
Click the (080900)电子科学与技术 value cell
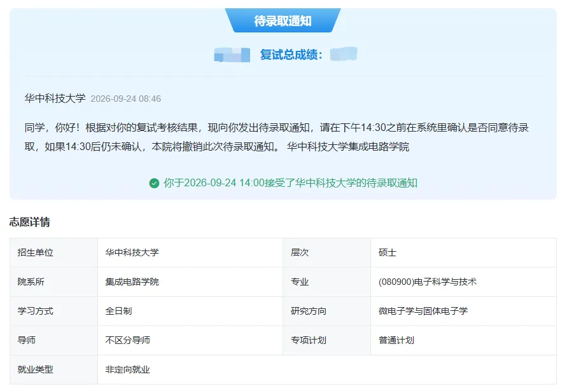(x=463, y=282)
